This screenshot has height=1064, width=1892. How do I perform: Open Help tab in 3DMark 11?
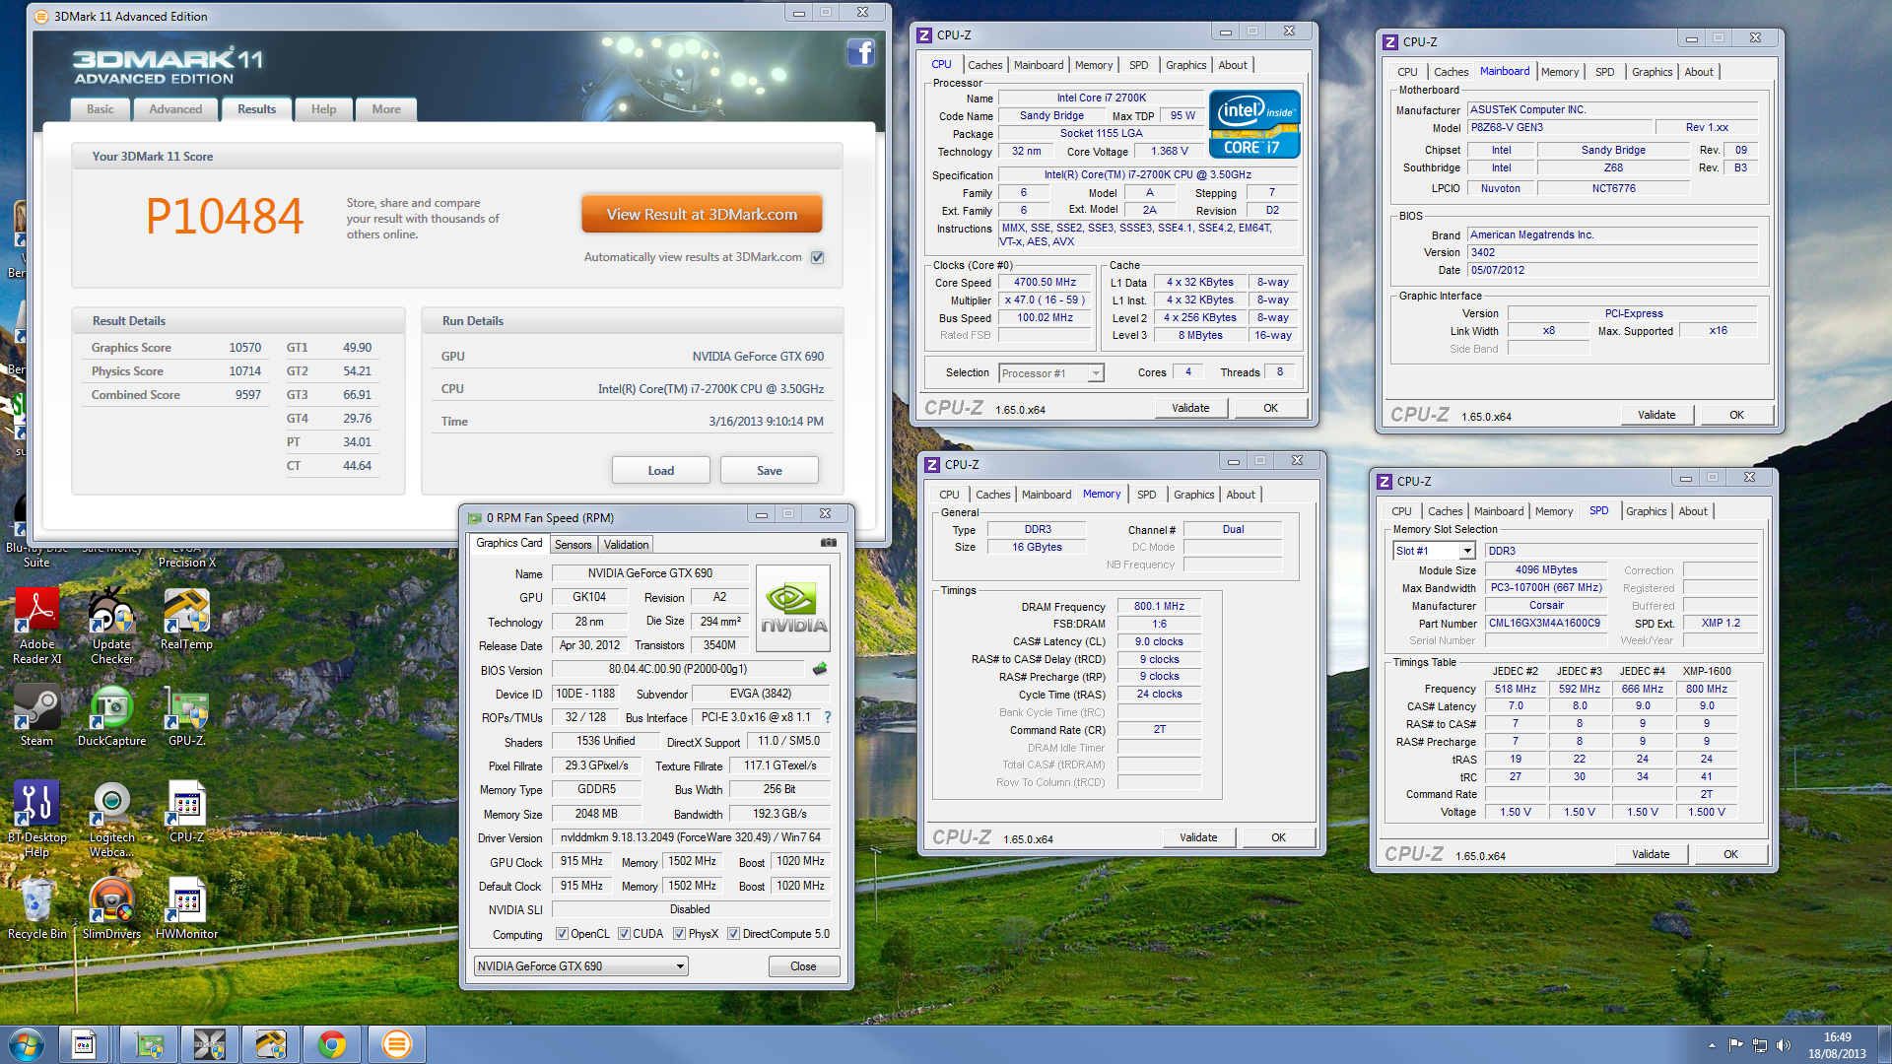tap(323, 109)
